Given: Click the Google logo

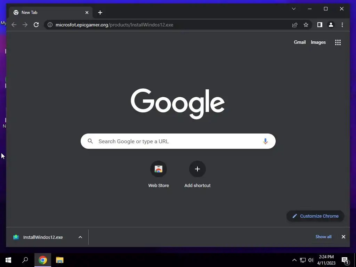Looking at the screenshot, I should 178,104.
